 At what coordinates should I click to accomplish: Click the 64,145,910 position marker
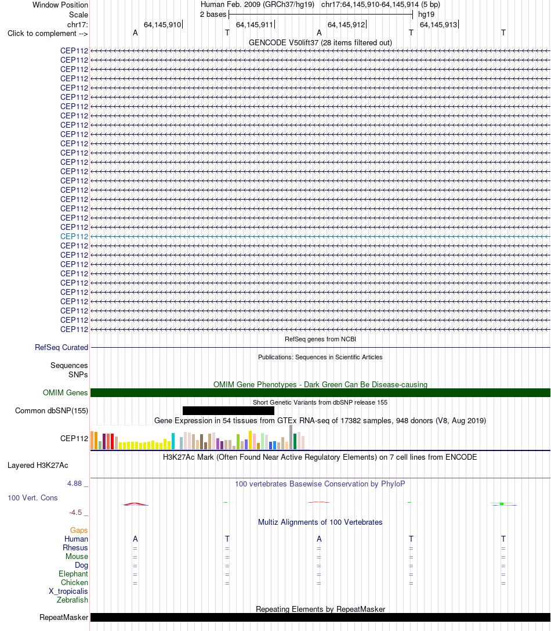tap(162, 24)
